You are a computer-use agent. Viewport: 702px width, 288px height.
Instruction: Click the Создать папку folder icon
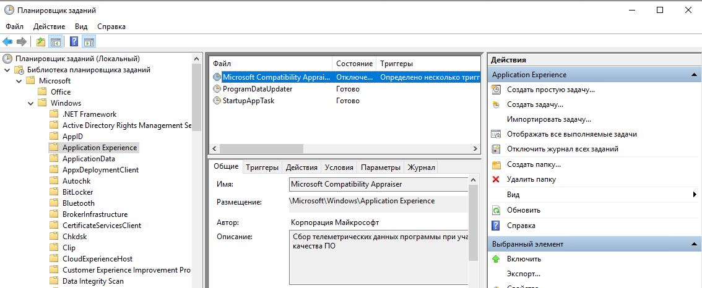tap(496, 164)
